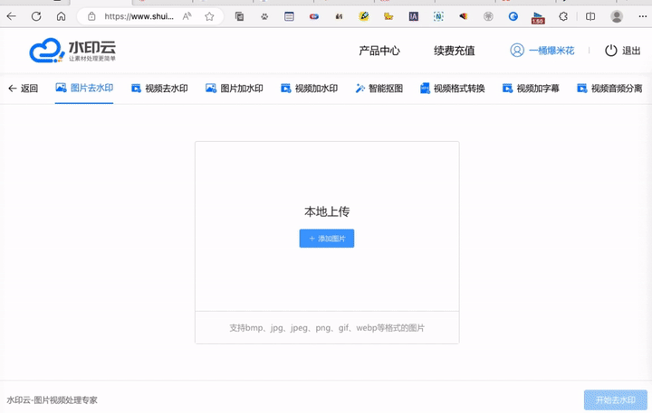This screenshot has height=413, width=652.
Task: Click the 水印云-图片视频处理专家 footer text
Action: point(52,400)
